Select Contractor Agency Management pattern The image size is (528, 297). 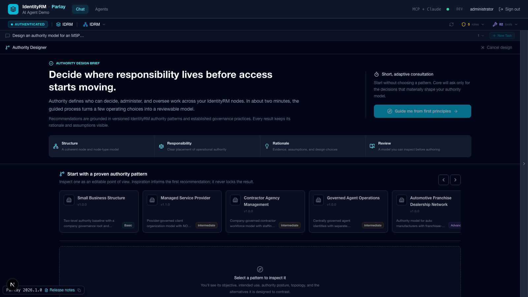(265, 212)
